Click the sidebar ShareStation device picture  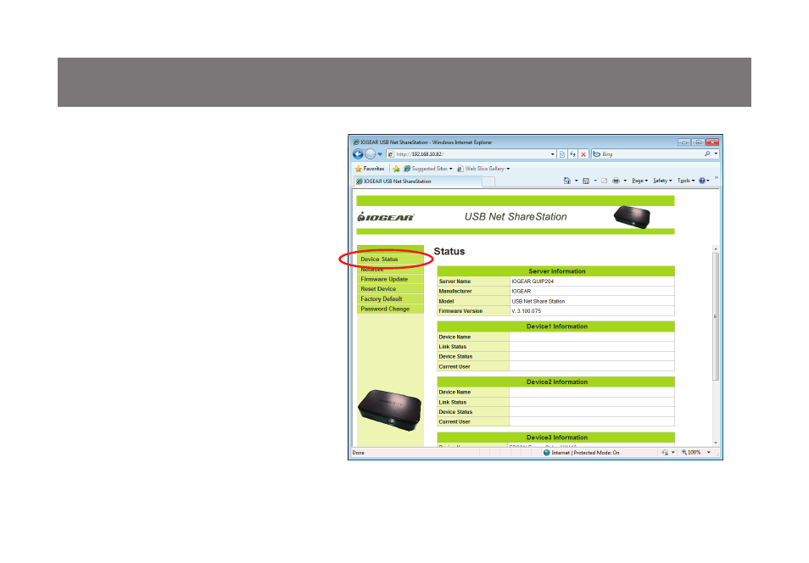tap(389, 410)
